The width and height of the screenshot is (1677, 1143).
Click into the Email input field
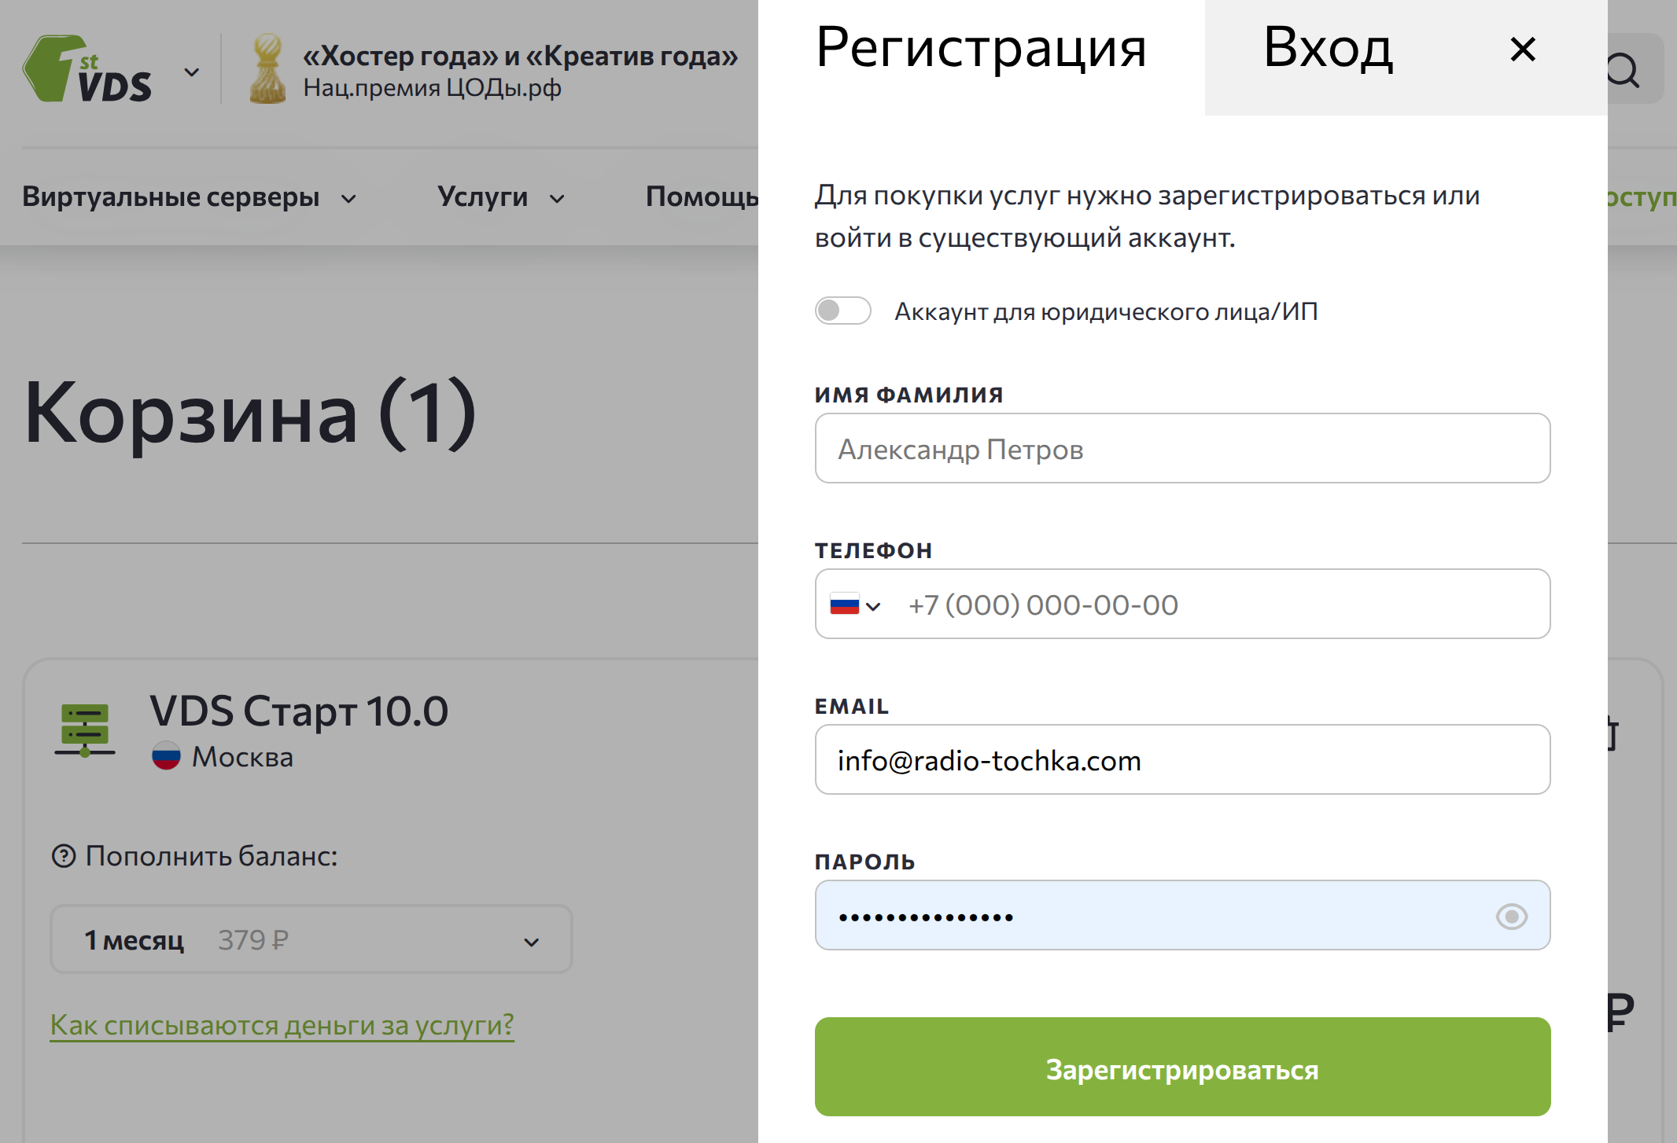(x=1182, y=760)
